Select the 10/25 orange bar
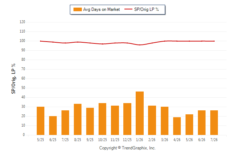Screen dimensions: 235x157 pos(102,119)
